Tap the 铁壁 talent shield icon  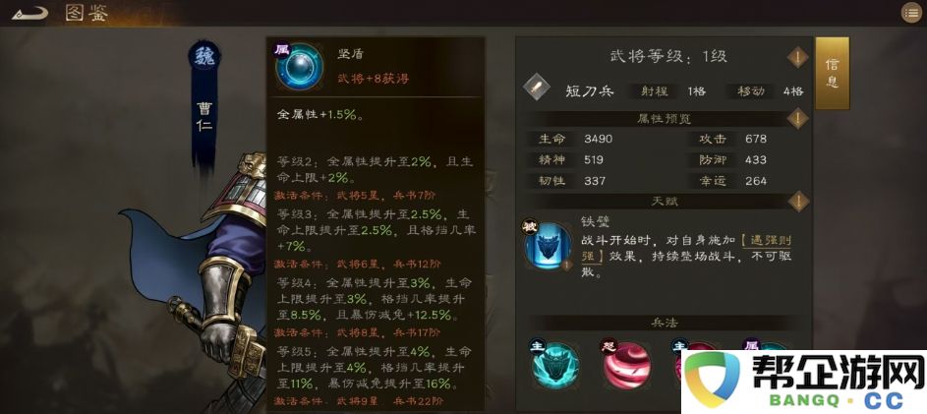pyautogui.click(x=549, y=246)
